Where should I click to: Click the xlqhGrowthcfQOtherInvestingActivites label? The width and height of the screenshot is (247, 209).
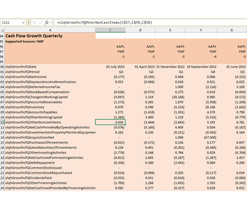tap(36, 152)
